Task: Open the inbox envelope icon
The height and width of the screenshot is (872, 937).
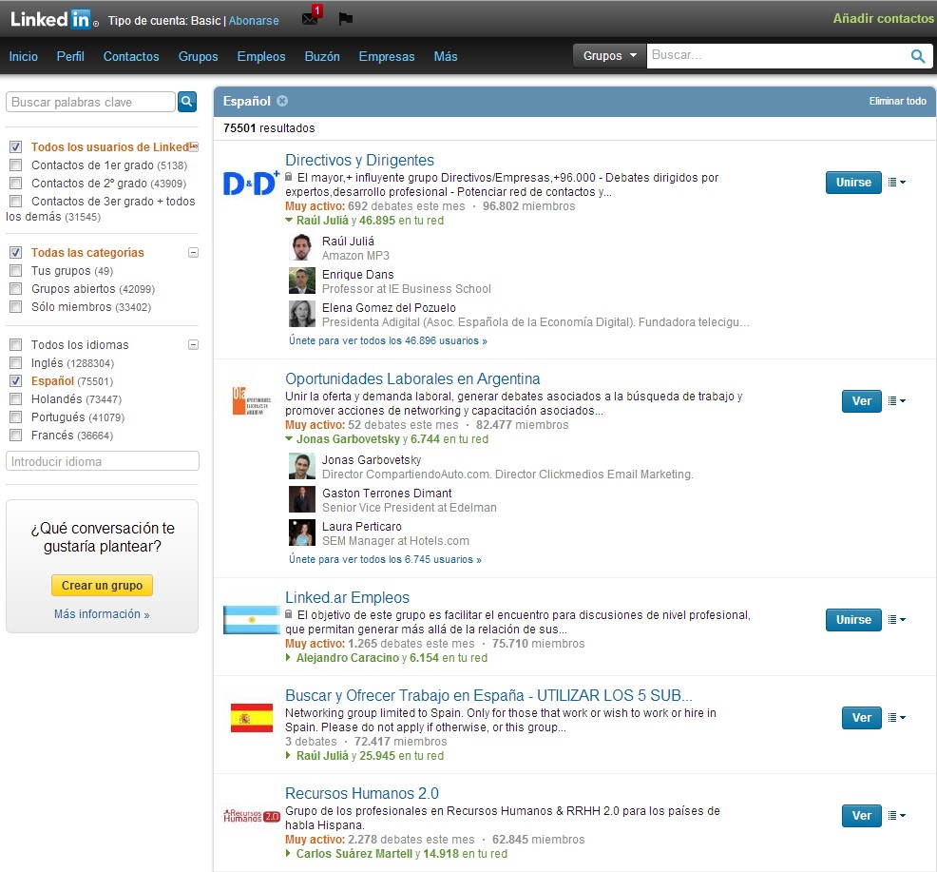Action: click(310, 18)
